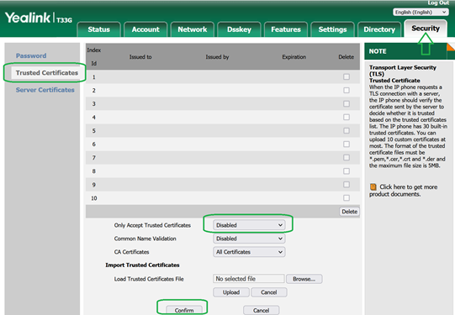Click the Import Trusted Certificates heading

tap(142, 265)
